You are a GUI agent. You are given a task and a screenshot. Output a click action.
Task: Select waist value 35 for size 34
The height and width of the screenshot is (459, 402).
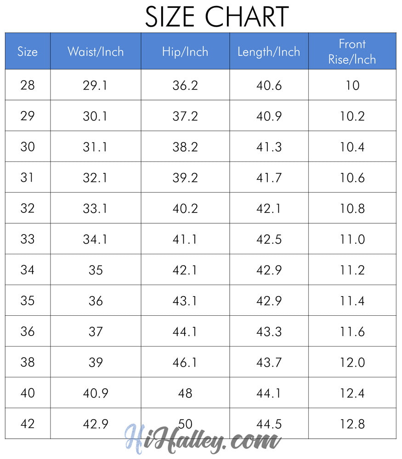pos(96,270)
